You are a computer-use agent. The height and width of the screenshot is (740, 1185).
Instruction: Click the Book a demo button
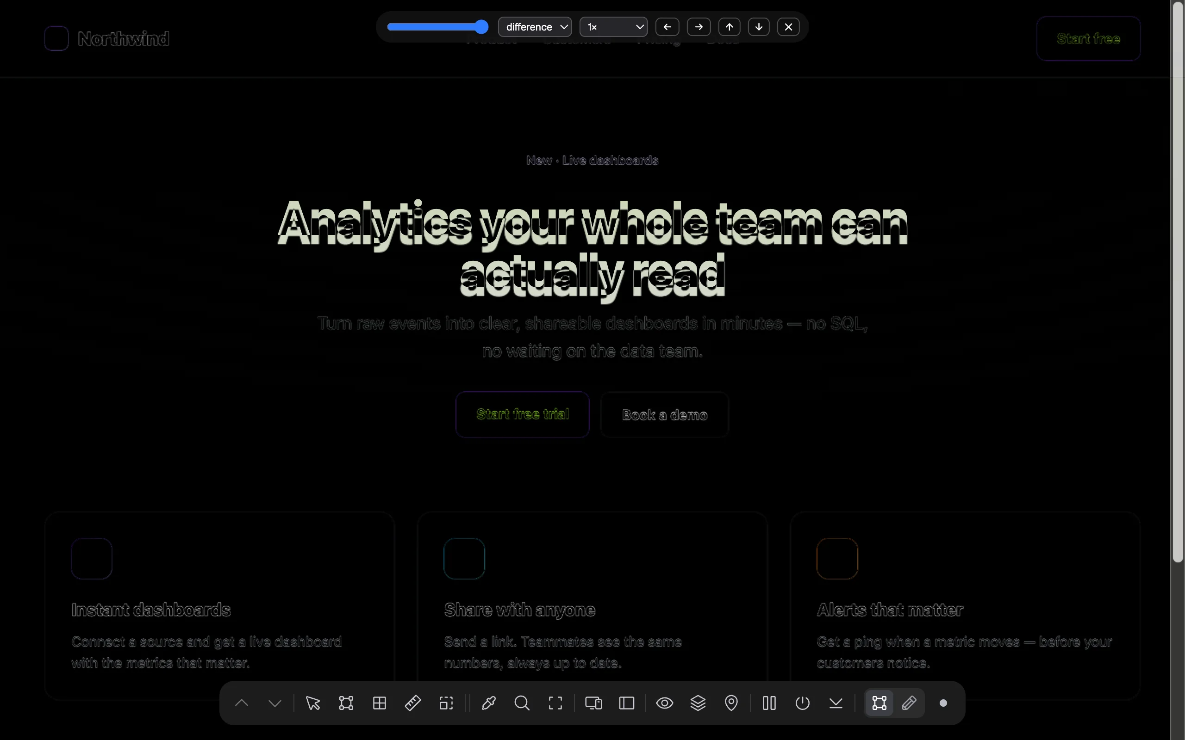click(665, 414)
